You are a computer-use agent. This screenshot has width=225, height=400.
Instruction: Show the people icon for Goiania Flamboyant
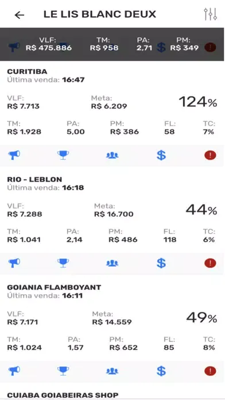[112, 371]
